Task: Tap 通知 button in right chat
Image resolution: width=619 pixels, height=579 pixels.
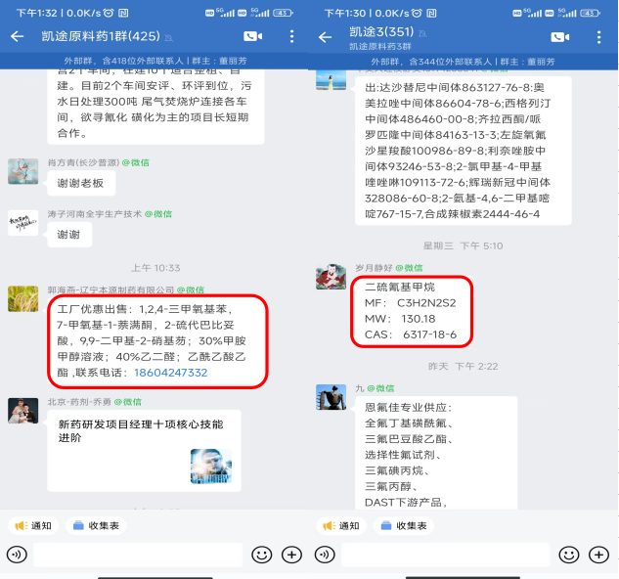Action: coord(341,525)
